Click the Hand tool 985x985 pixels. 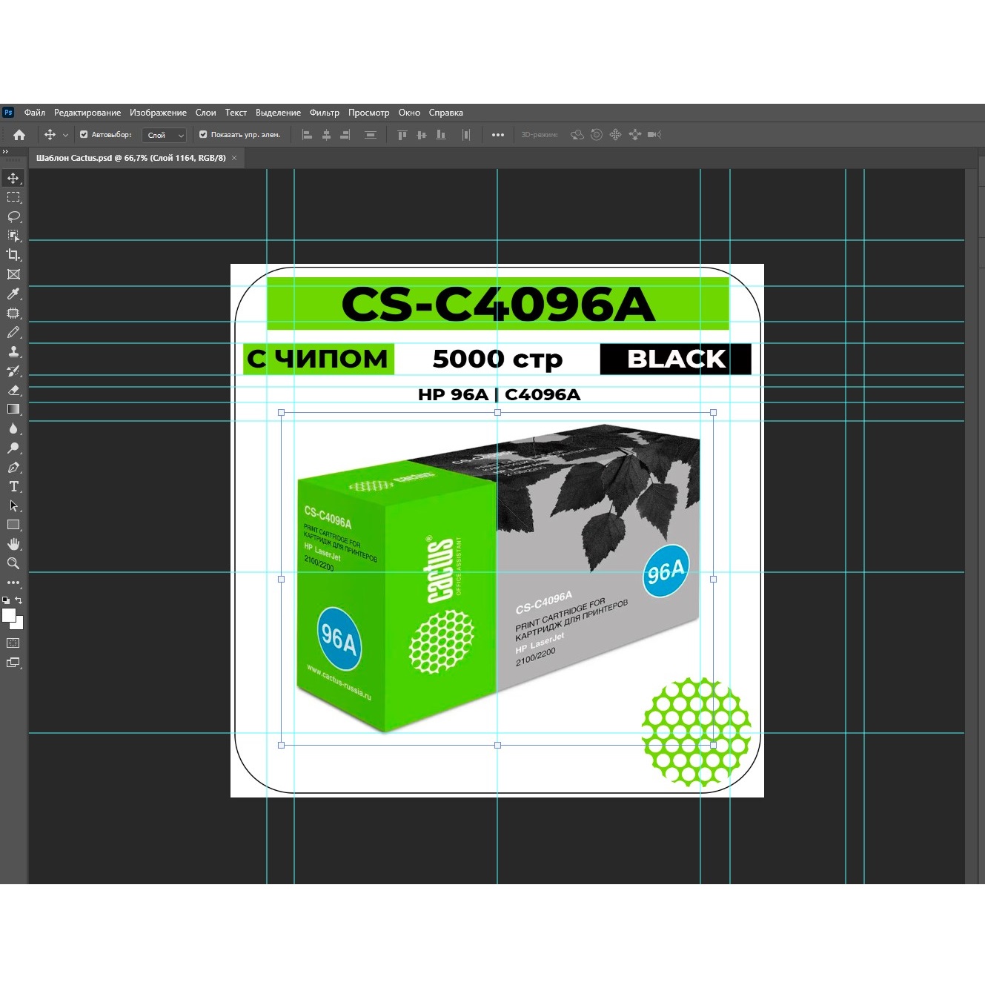13,544
